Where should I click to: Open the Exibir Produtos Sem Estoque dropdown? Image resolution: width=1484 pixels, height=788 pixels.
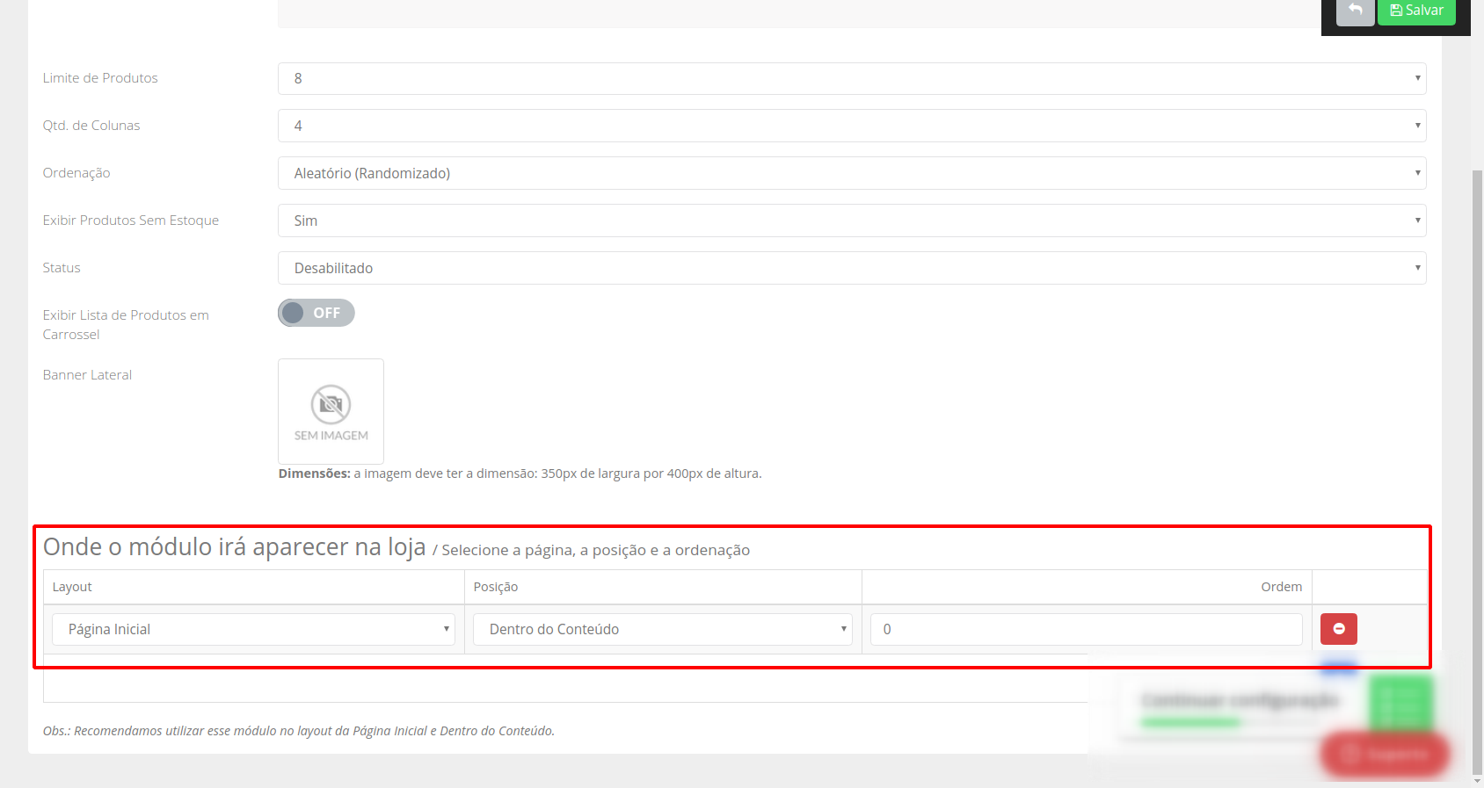point(851,220)
